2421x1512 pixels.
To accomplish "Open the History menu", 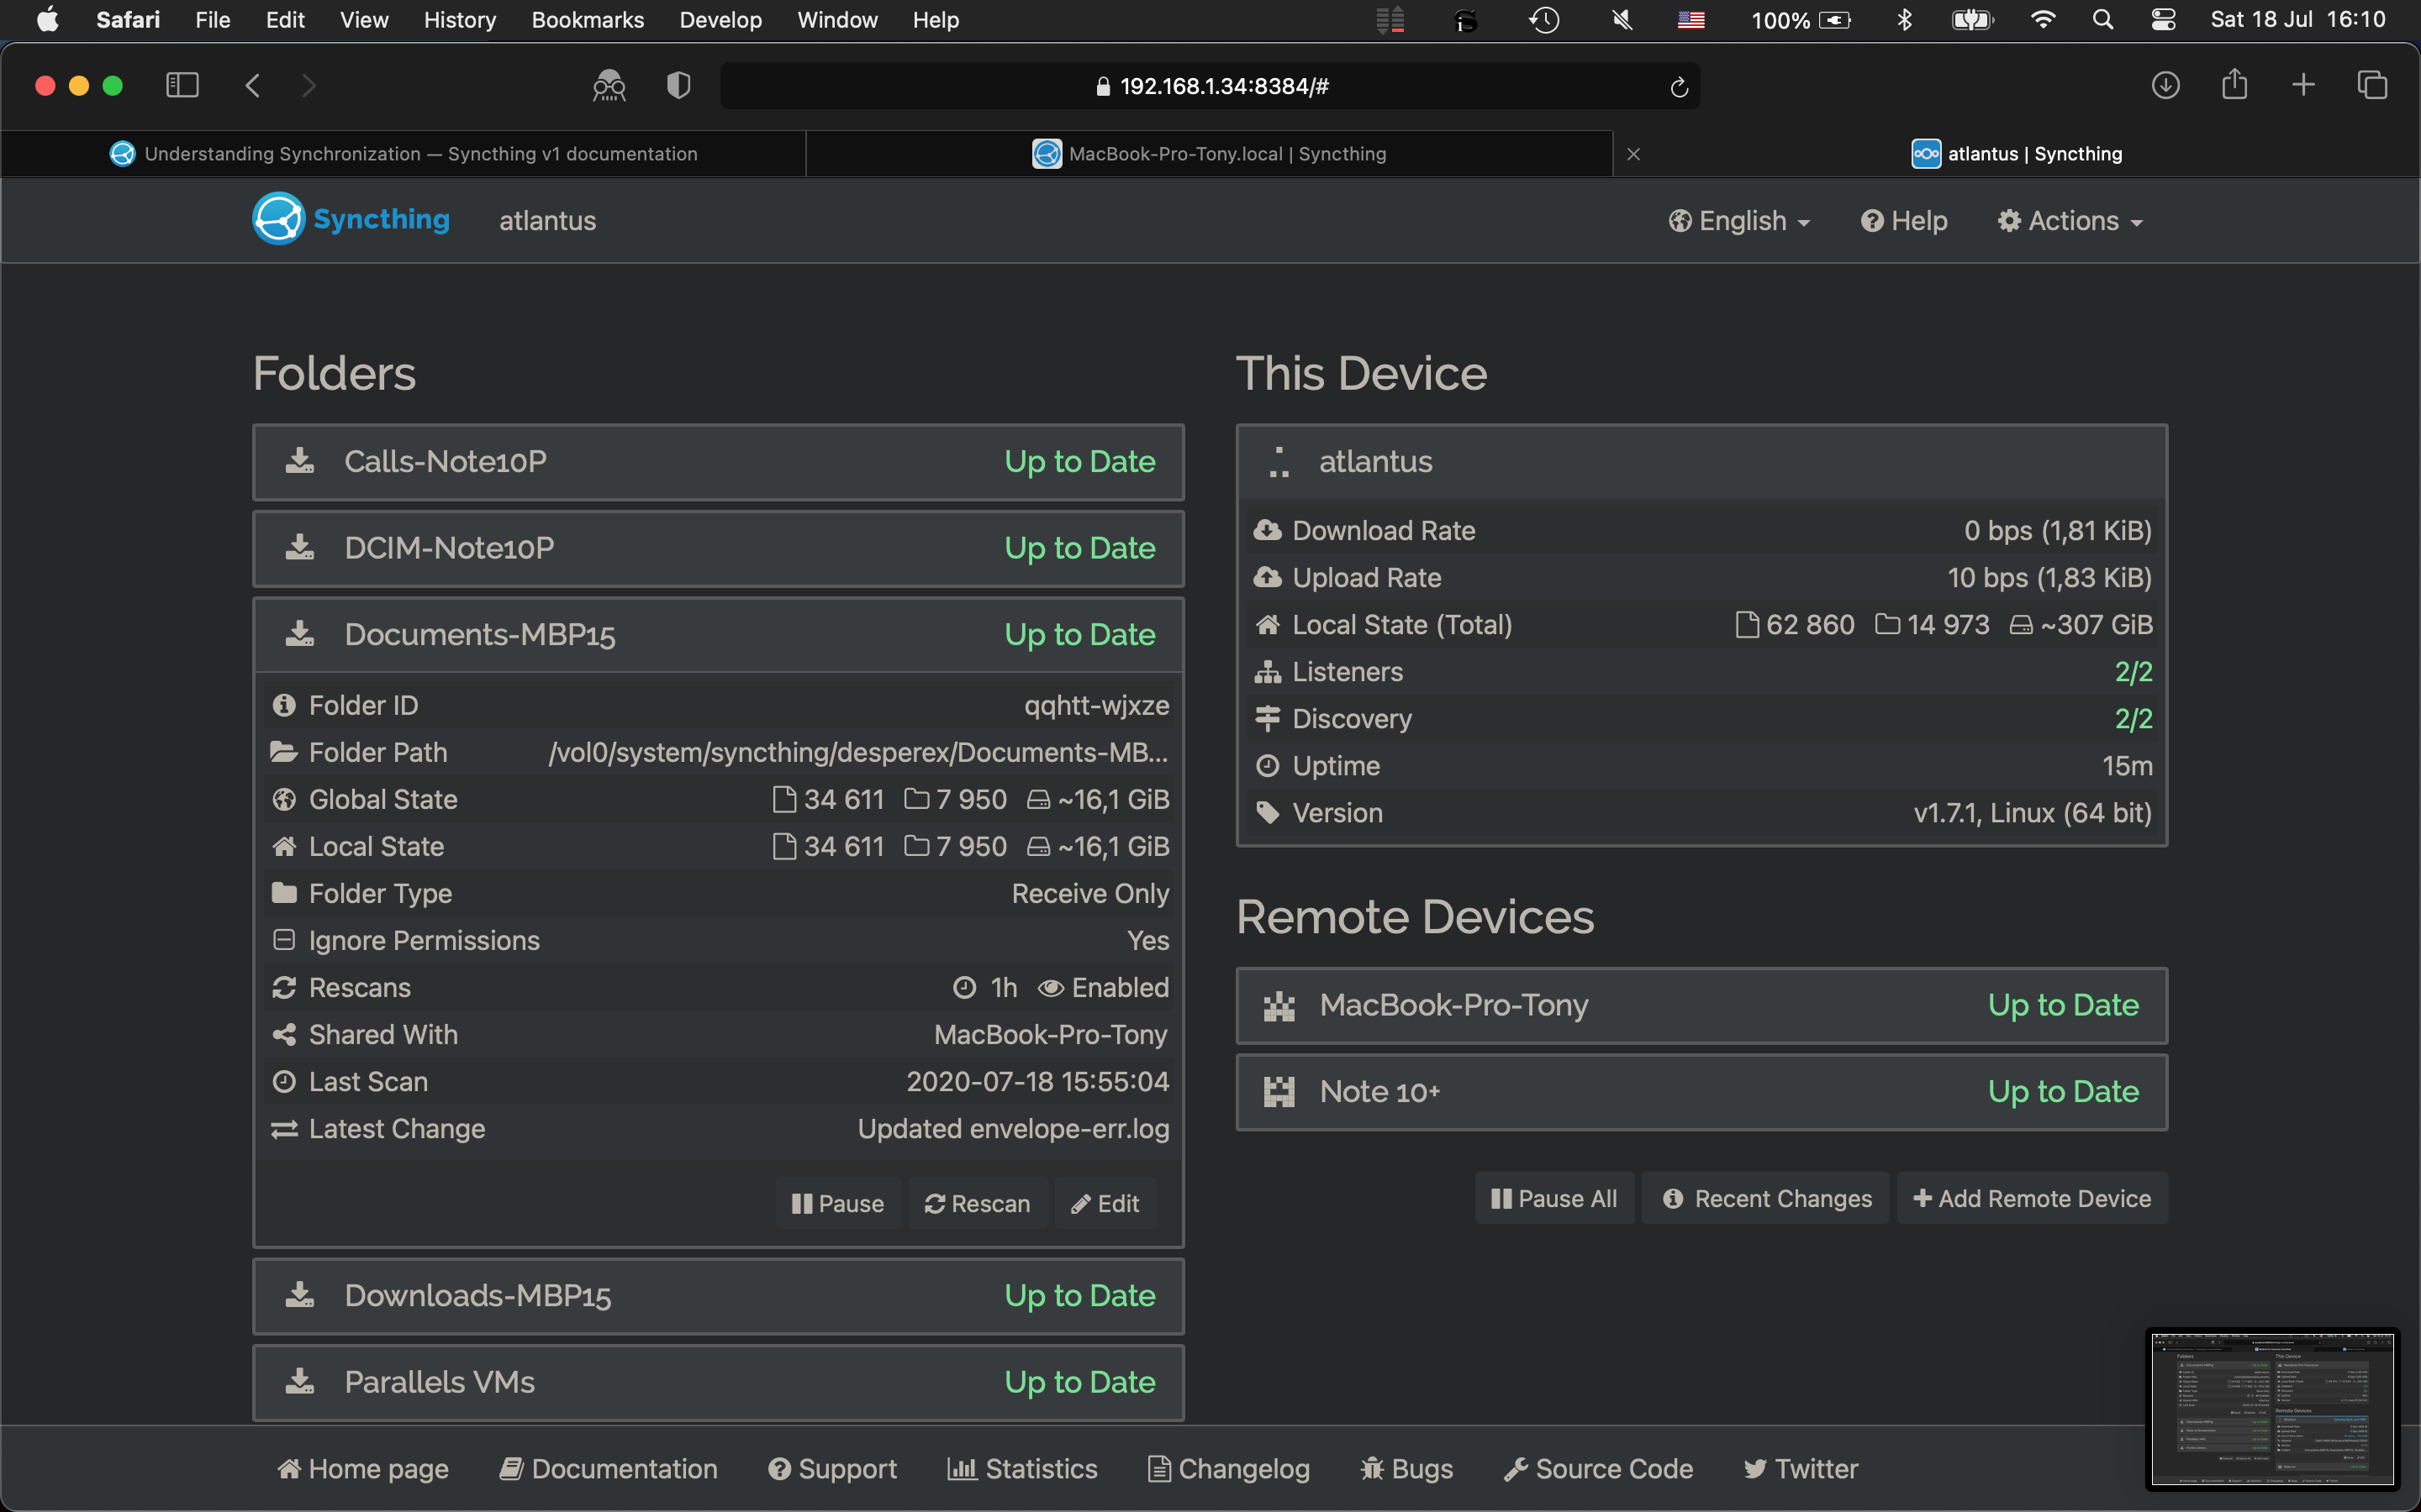I will [x=459, y=20].
